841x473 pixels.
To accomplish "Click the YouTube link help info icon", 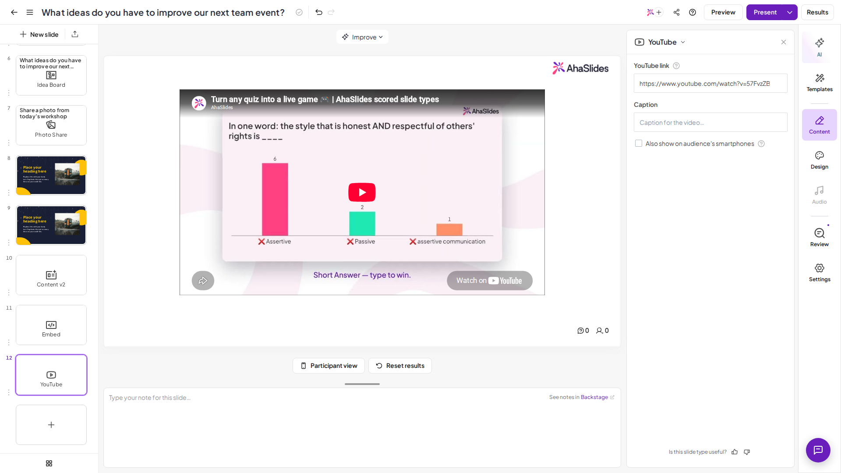I will pyautogui.click(x=676, y=66).
